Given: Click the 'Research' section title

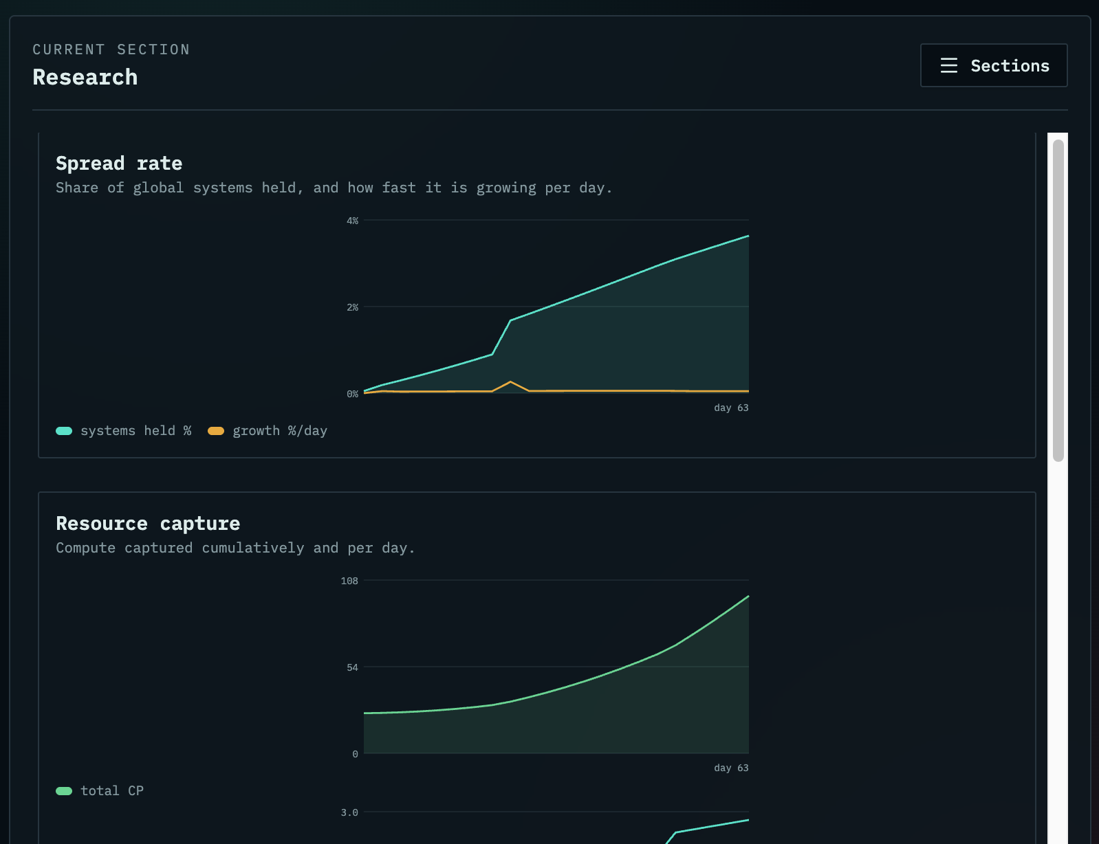Looking at the screenshot, I should coord(85,77).
